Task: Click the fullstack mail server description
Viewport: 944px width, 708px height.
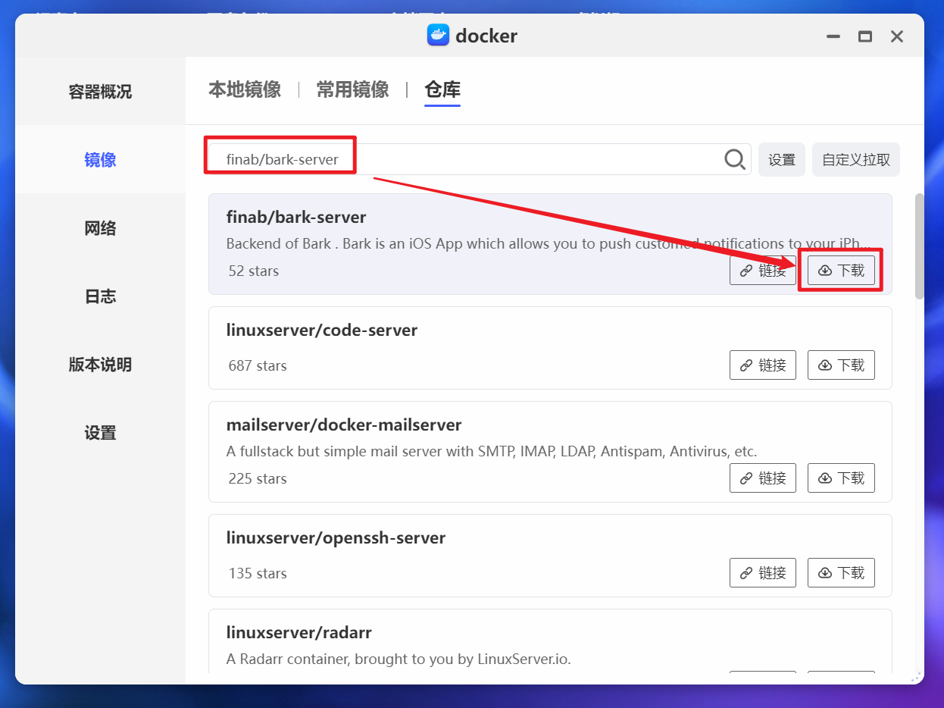Action: (x=492, y=451)
